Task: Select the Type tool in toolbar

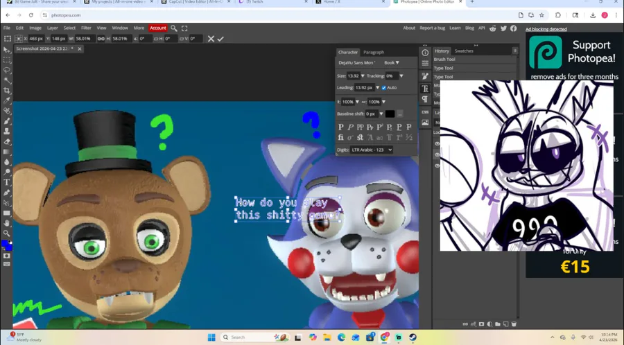Action: tap(7, 182)
